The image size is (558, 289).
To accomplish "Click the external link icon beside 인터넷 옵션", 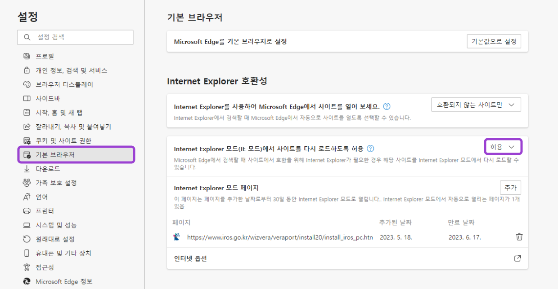I will click(x=517, y=258).
